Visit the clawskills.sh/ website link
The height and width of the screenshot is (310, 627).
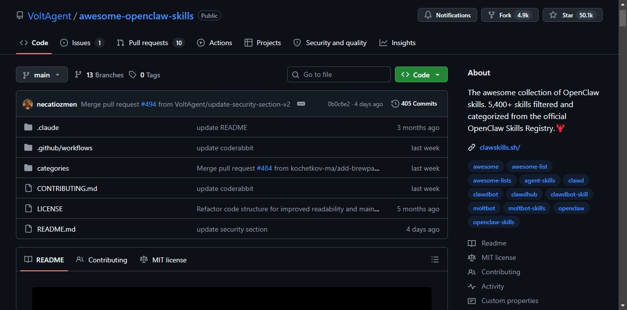[500, 147]
